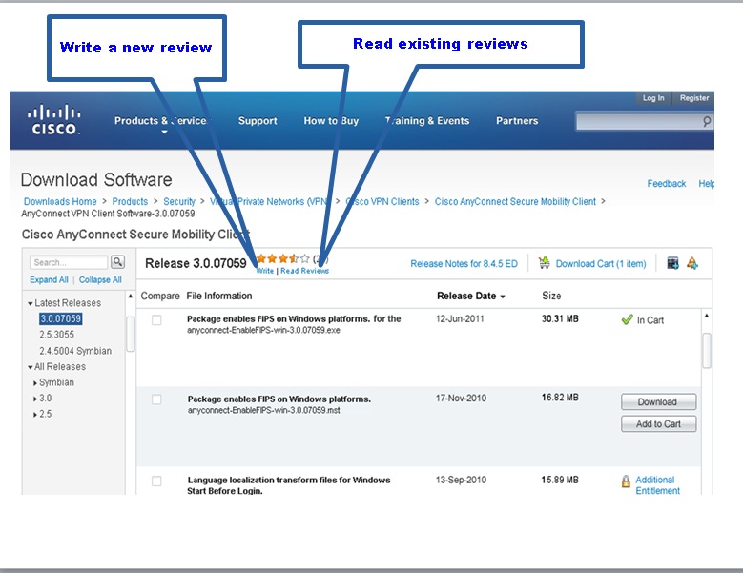Check compare box for FIPS .exe package
This screenshot has height=573, width=743.
(156, 320)
